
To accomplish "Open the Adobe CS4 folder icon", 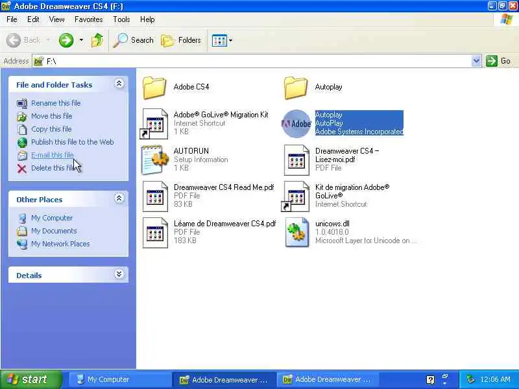I will (154, 88).
